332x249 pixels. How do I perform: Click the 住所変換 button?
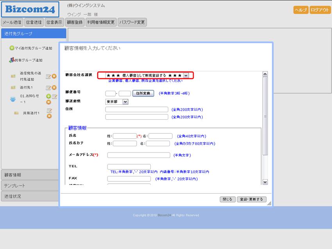pos(143,93)
